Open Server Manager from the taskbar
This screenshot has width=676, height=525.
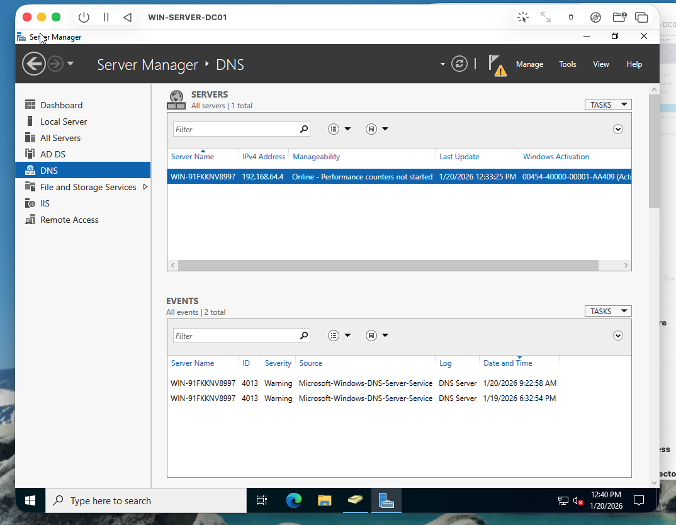tap(386, 500)
